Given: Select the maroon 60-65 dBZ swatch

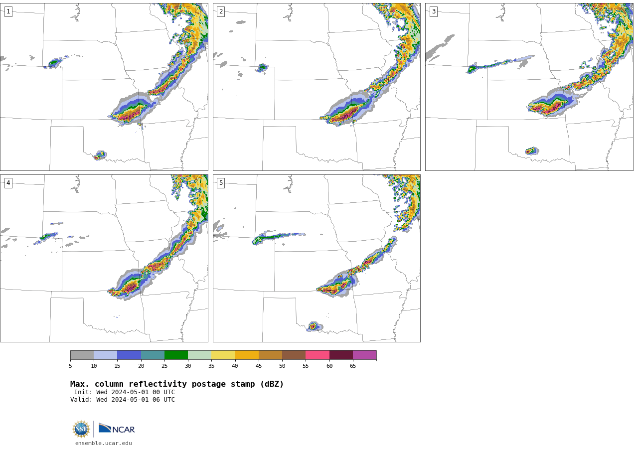Looking at the screenshot, I should (341, 355).
